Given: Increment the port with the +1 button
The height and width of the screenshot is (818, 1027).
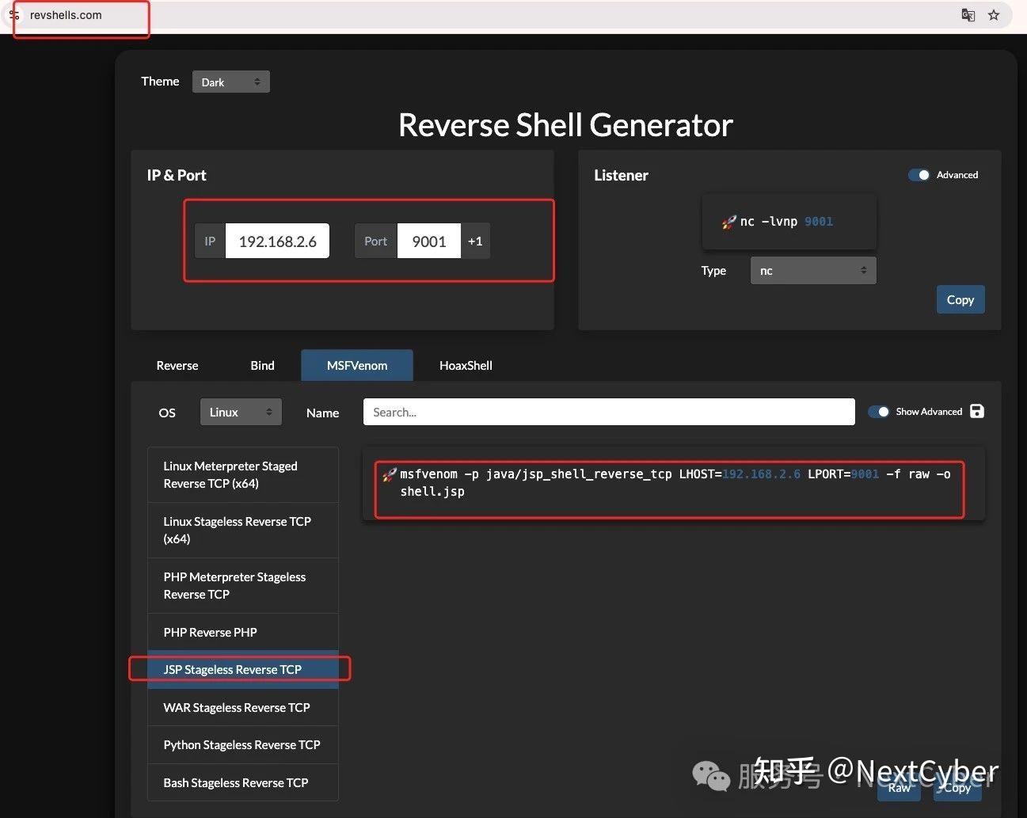Looking at the screenshot, I should (475, 241).
